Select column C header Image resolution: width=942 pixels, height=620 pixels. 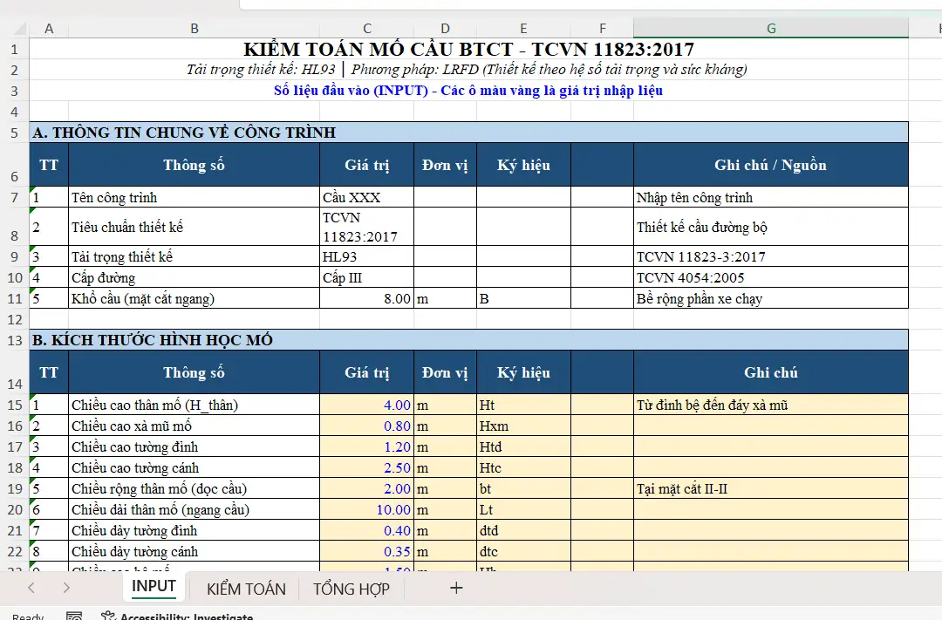click(x=366, y=29)
